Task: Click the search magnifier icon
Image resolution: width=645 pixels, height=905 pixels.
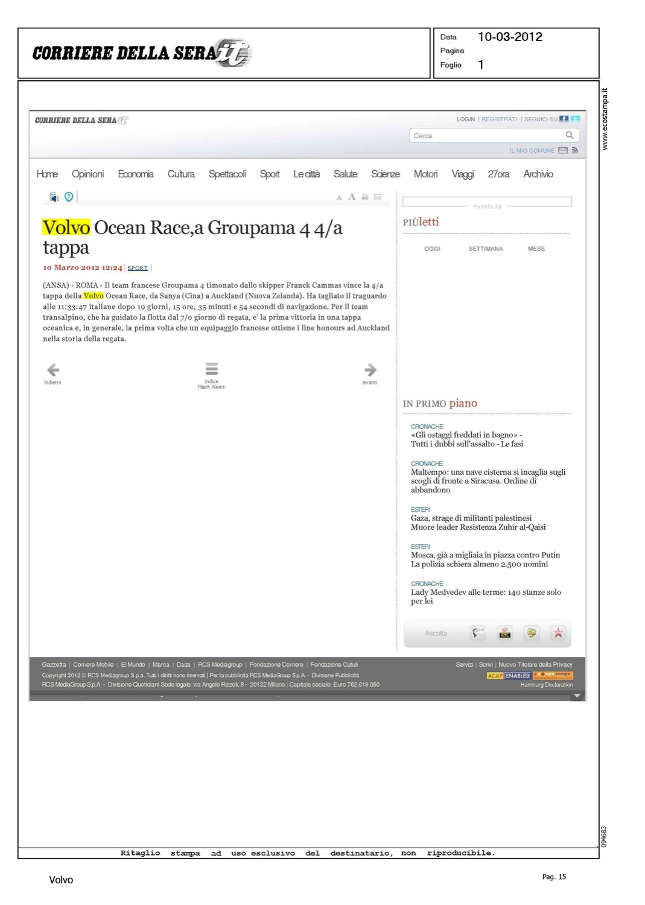Action: tap(569, 135)
